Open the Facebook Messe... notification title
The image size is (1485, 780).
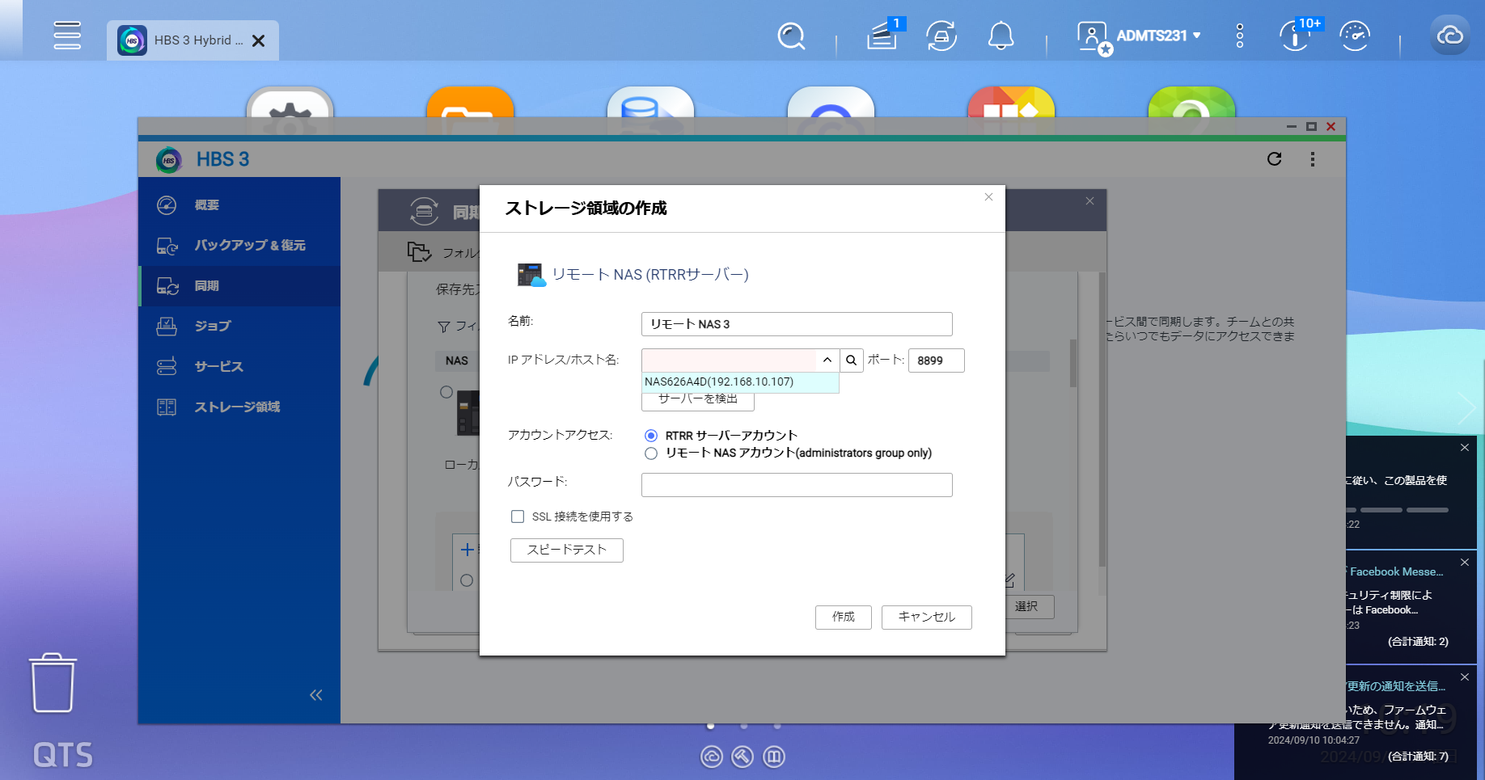click(1395, 571)
